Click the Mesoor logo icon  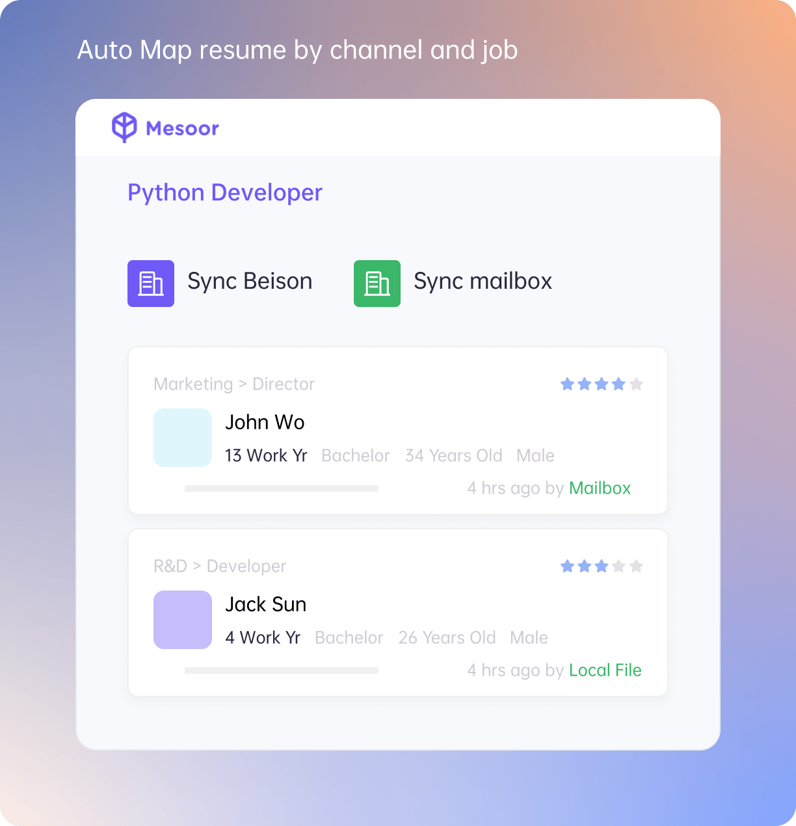pyautogui.click(x=124, y=127)
